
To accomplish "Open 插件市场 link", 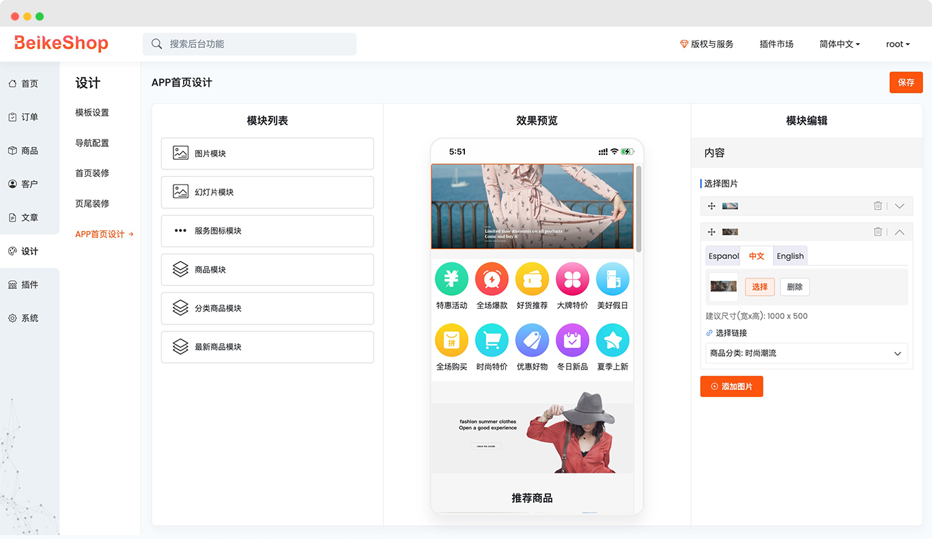I will click(x=776, y=44).
